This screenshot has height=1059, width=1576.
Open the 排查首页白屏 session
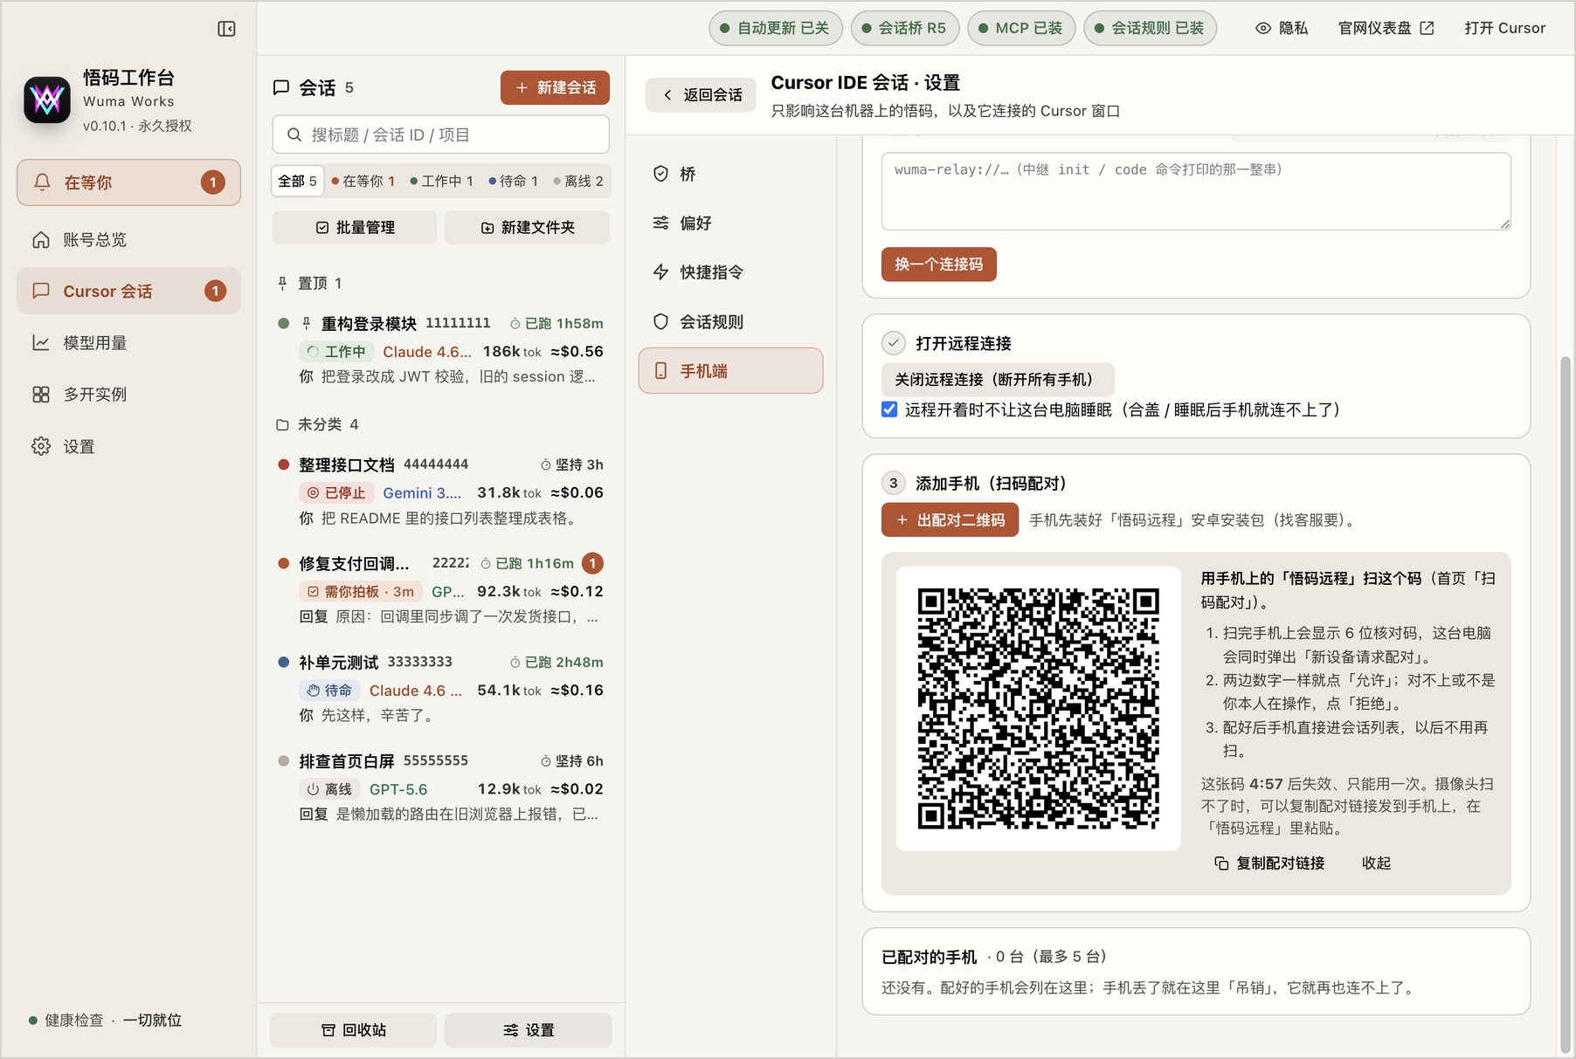[x=440, y=787]
